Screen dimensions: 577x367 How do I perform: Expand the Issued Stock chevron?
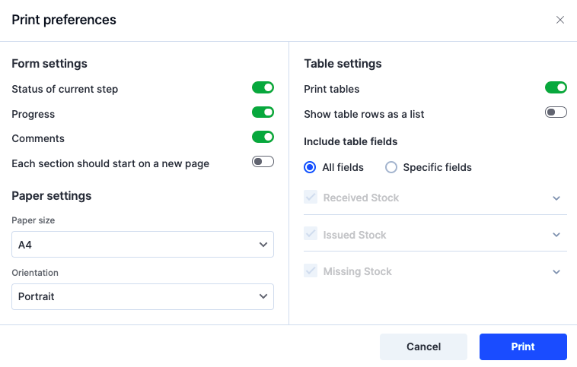pyautogui.click(x=556, y=235)
